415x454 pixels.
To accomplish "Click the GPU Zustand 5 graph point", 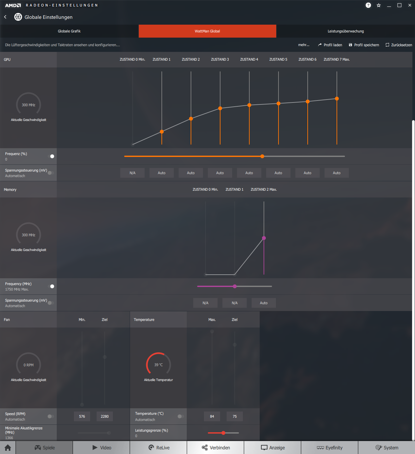I will 279,103.
